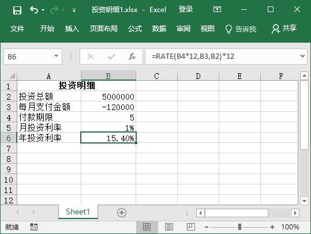
Task: Select cell labeled 每月支付金额
Action: pos(49,107)
